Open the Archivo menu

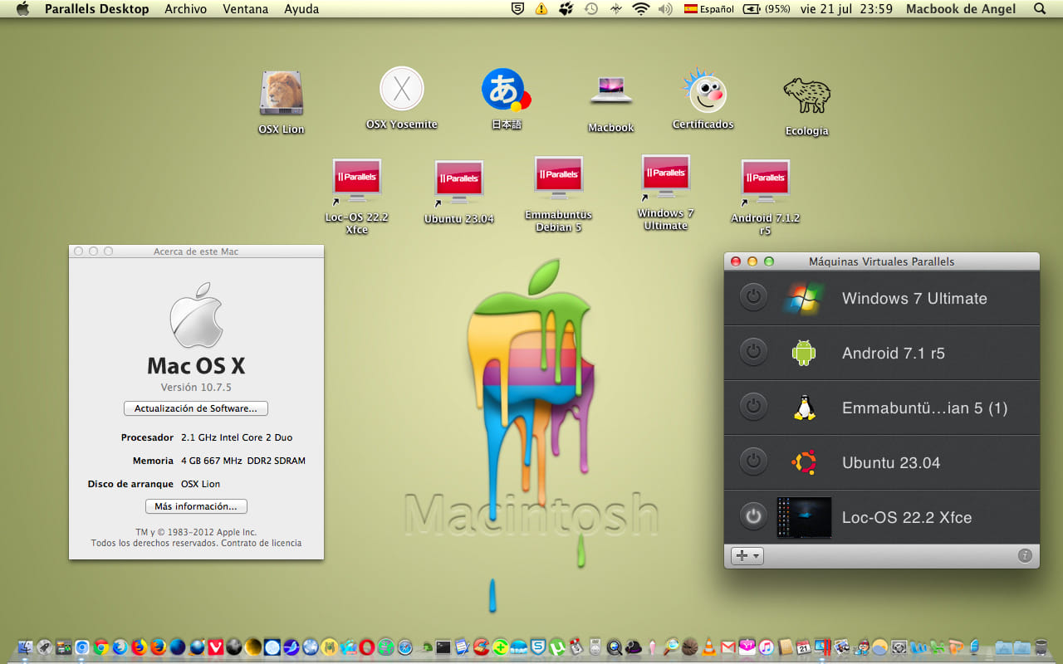186,9
